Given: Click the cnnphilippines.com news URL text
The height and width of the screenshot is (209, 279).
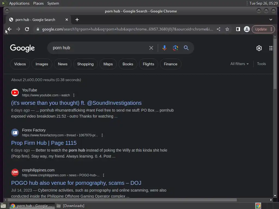Looking at the screenshot, I should (61, 175).
